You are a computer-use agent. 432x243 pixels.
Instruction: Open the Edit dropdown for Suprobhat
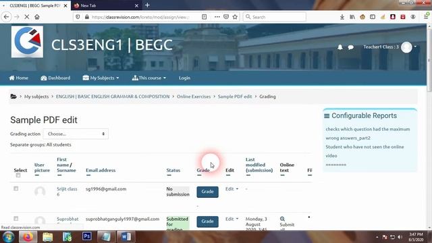pos(232,219)
